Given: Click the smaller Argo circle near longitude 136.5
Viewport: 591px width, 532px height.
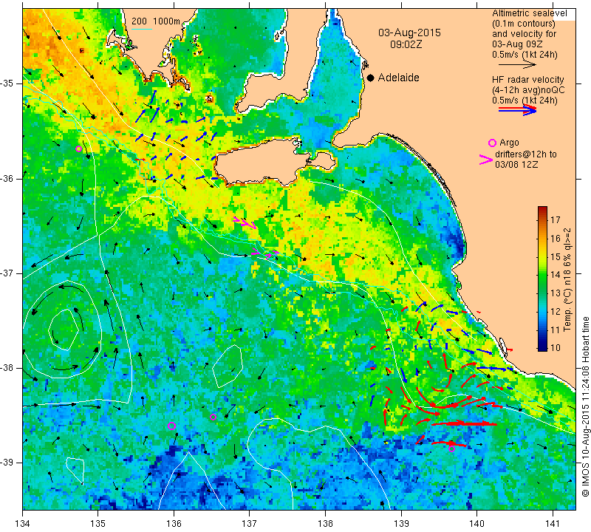Looking at the screenshot, I should point(213,417).
